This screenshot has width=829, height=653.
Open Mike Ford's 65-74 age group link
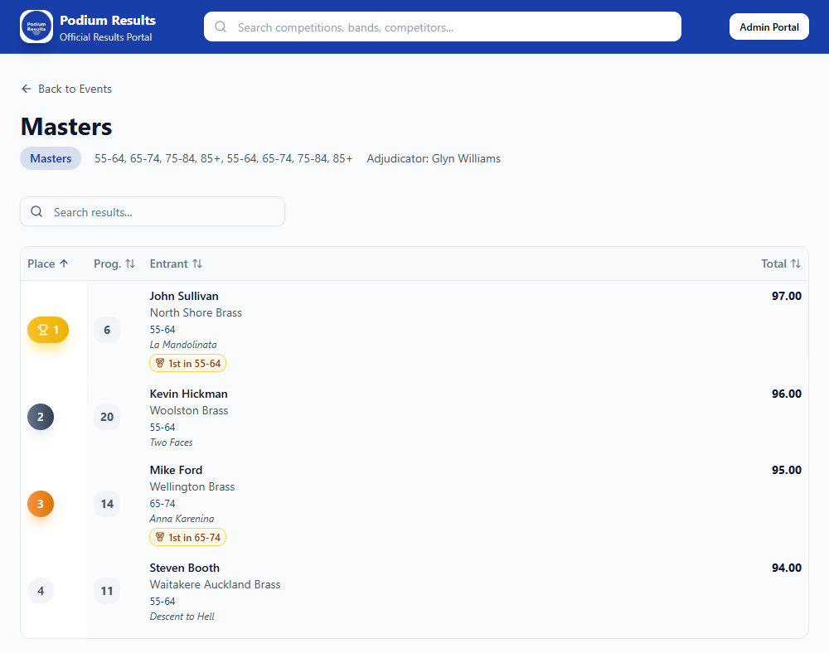162,504
